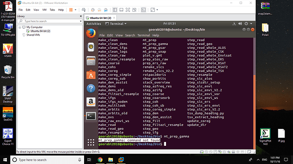The image size is (293, 164).
Task: Toggle Unity mode icon
Action: [134, 10]
